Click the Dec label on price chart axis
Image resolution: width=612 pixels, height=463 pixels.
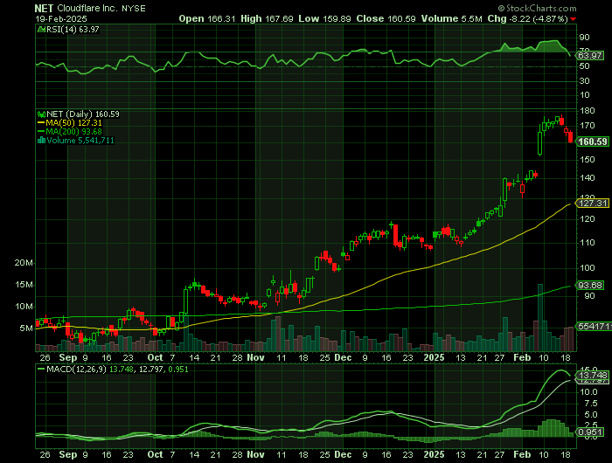click(x=343, y=357)
